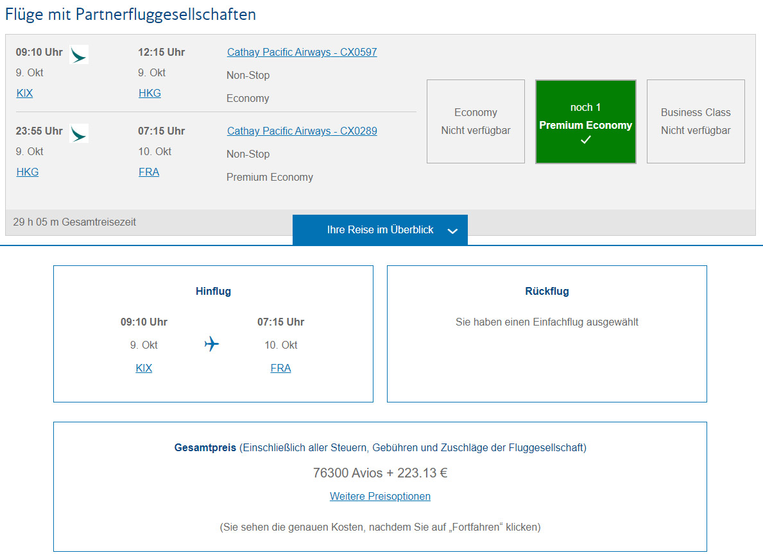Open the KIX airport link in first segment
The image size is (763, 555).
click(x=25, y=94)
